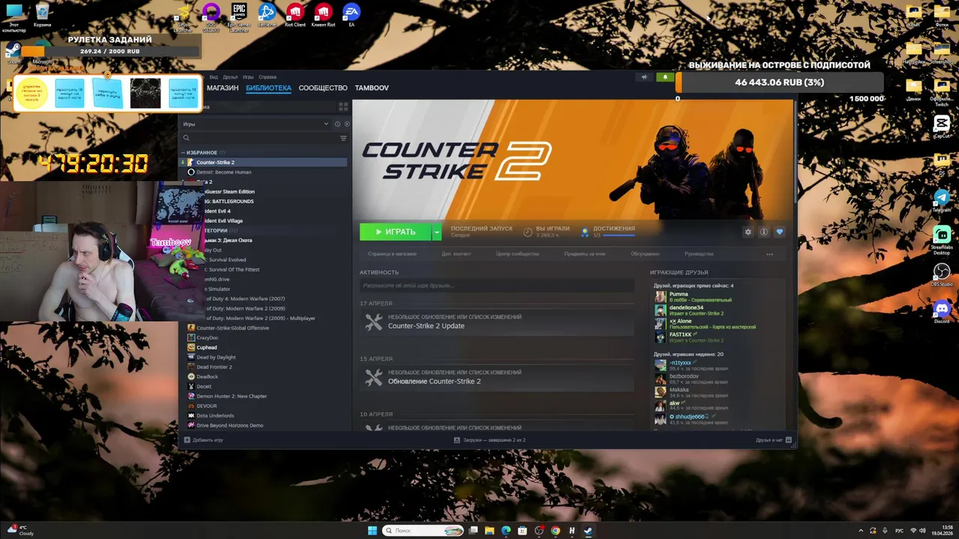Click Добавить игру at bottom left
Screen dimensions: 959x539
(x=204, y=440)
